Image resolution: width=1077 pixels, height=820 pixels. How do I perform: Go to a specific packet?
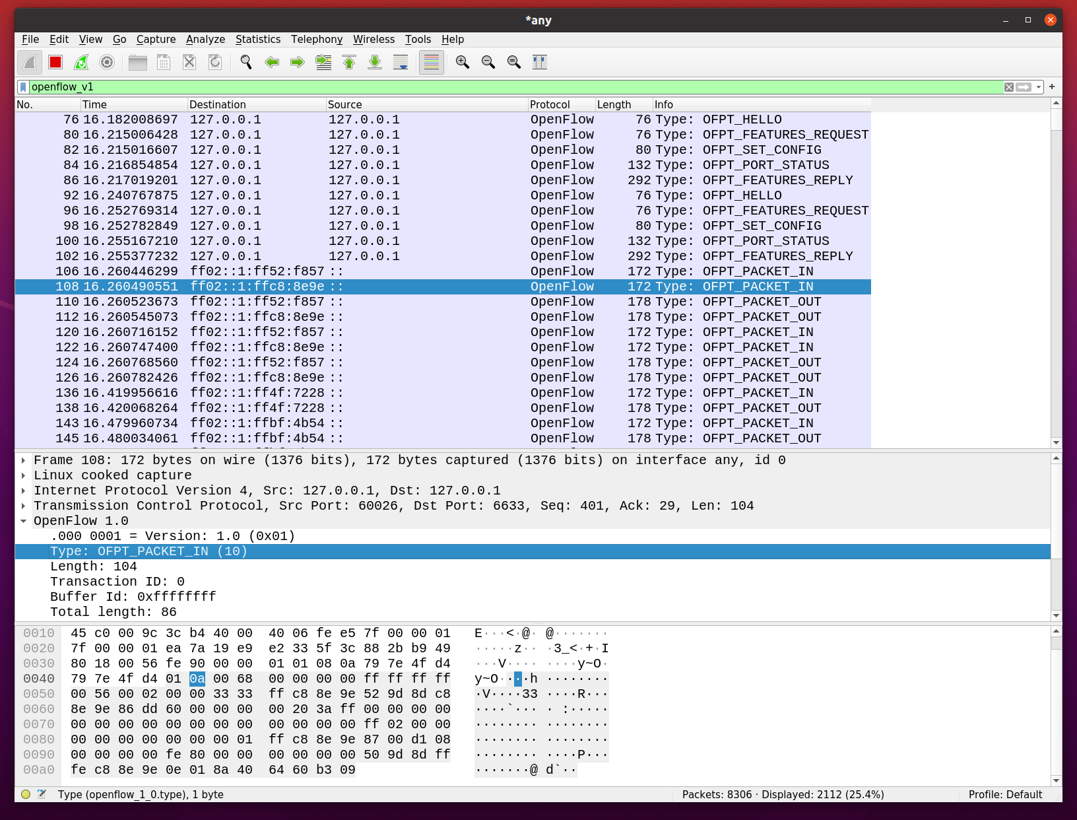pyautogui.click(x=323, y=62)
